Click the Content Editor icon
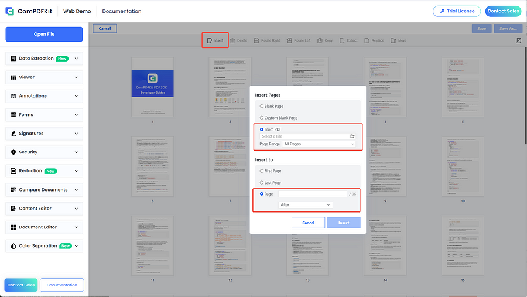This screenshot has width=527, height=297. 13,209
